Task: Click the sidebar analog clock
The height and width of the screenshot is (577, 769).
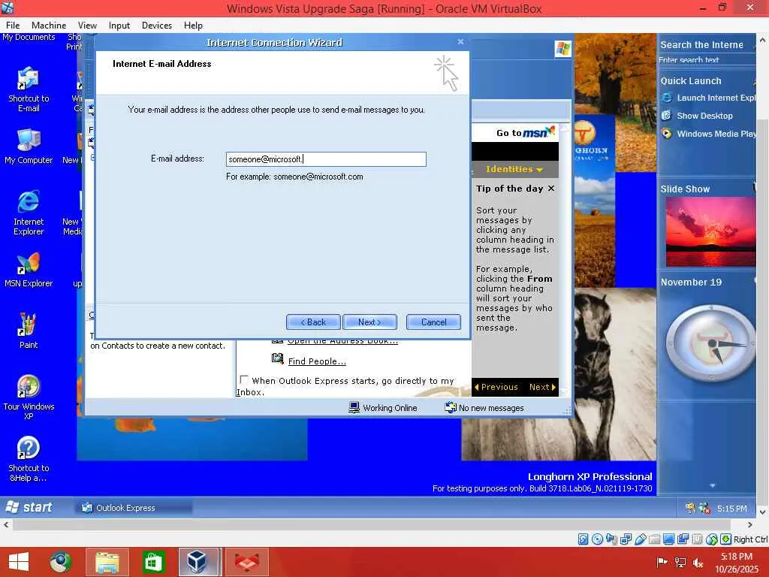Action: (x=710, y=343)
